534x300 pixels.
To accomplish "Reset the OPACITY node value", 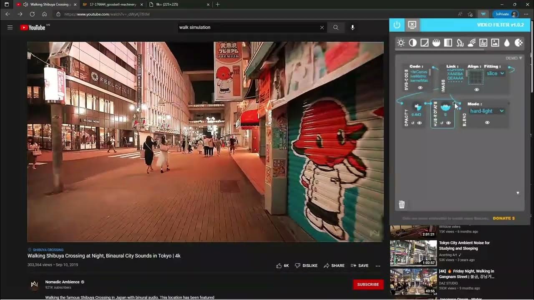I will tap(413, 123).
